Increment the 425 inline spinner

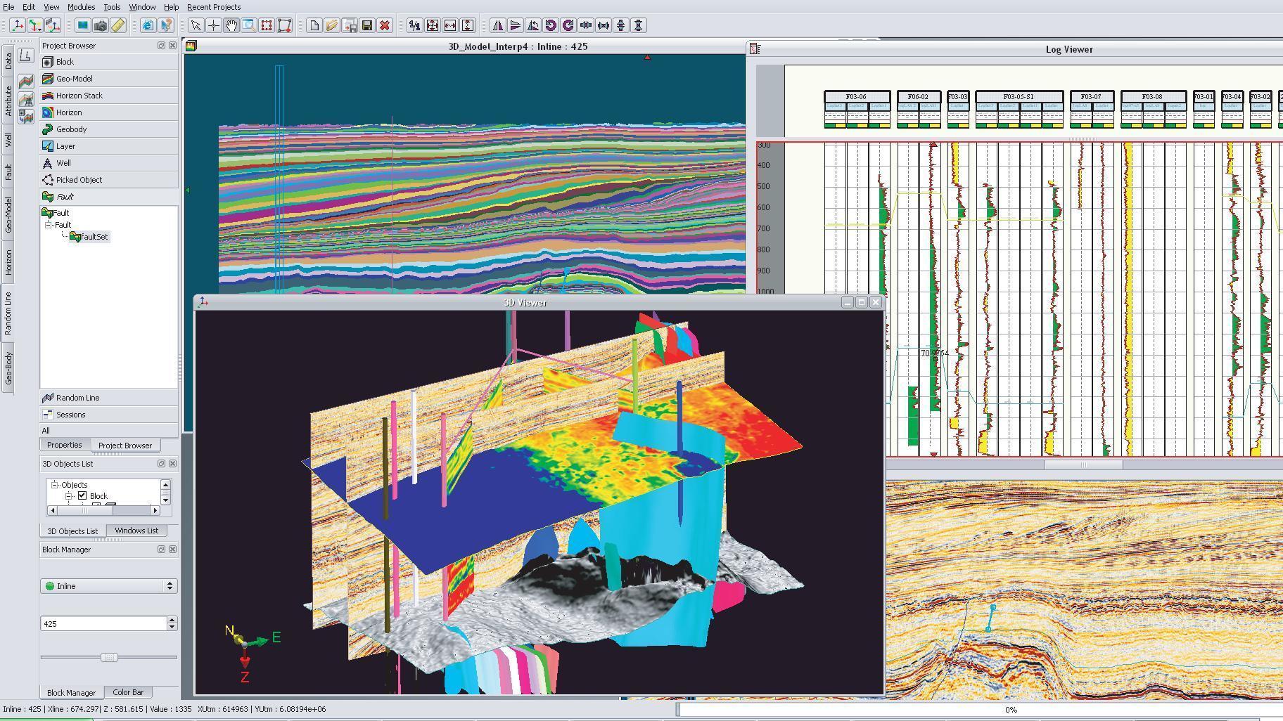(172, 620)
